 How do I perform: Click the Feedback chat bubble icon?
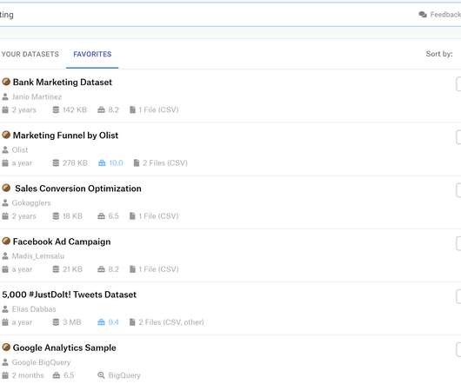tap(423, 15)
